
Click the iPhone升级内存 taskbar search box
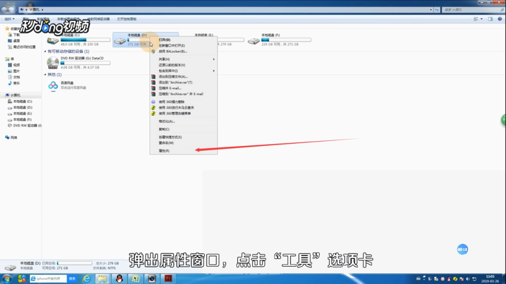pyautogui.click(x=48, y=278)
